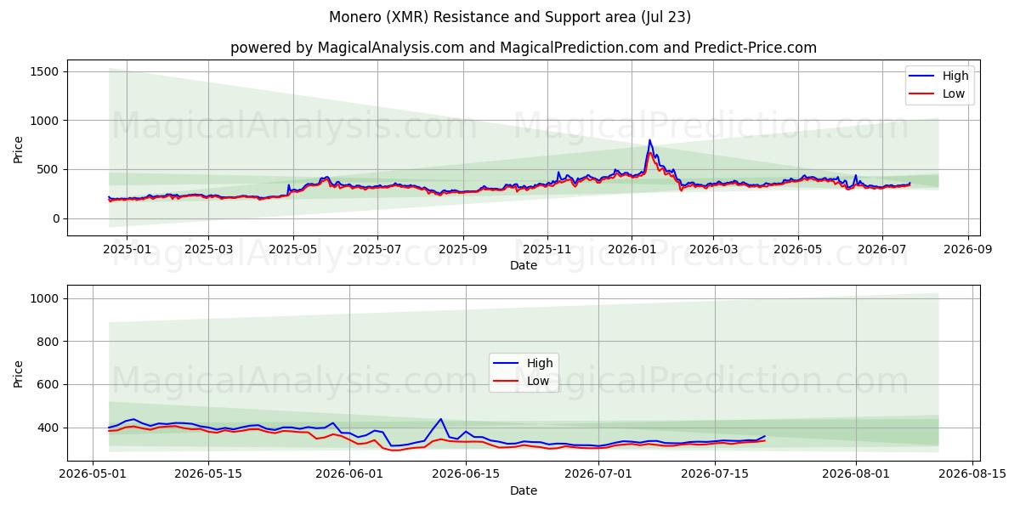Click the '1000' tick on top chart's y-axis
1020x510 pixels.
tap(45, 121)
